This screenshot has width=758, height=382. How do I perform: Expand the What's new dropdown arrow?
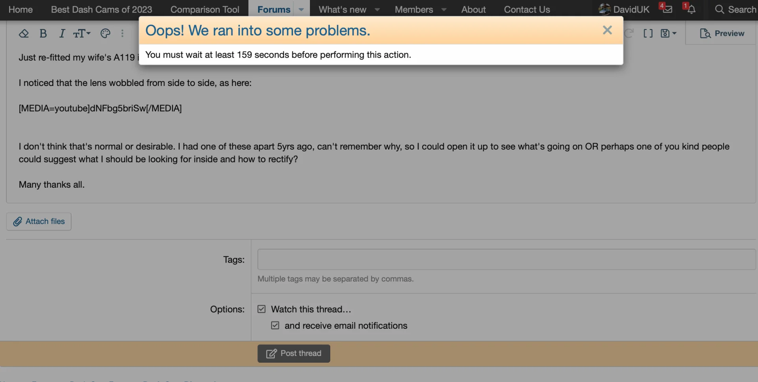click(377, 9)
